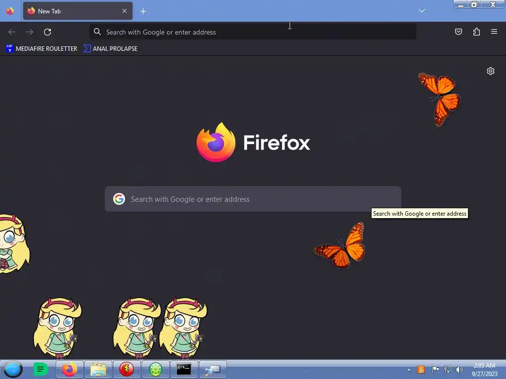The image size is (506, 379).
Task: Open the network tray icon
Action: click(448, 369)
